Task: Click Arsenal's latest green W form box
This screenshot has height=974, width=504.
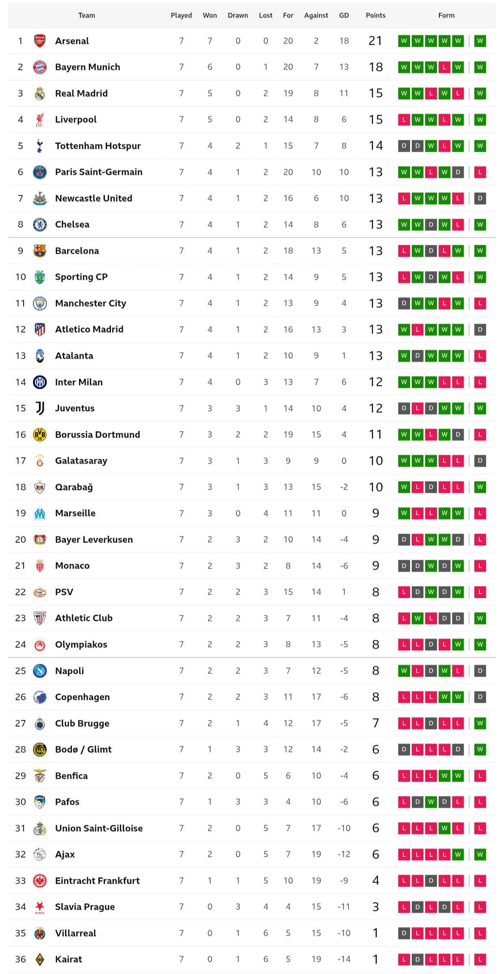Action: click(480, 41)
